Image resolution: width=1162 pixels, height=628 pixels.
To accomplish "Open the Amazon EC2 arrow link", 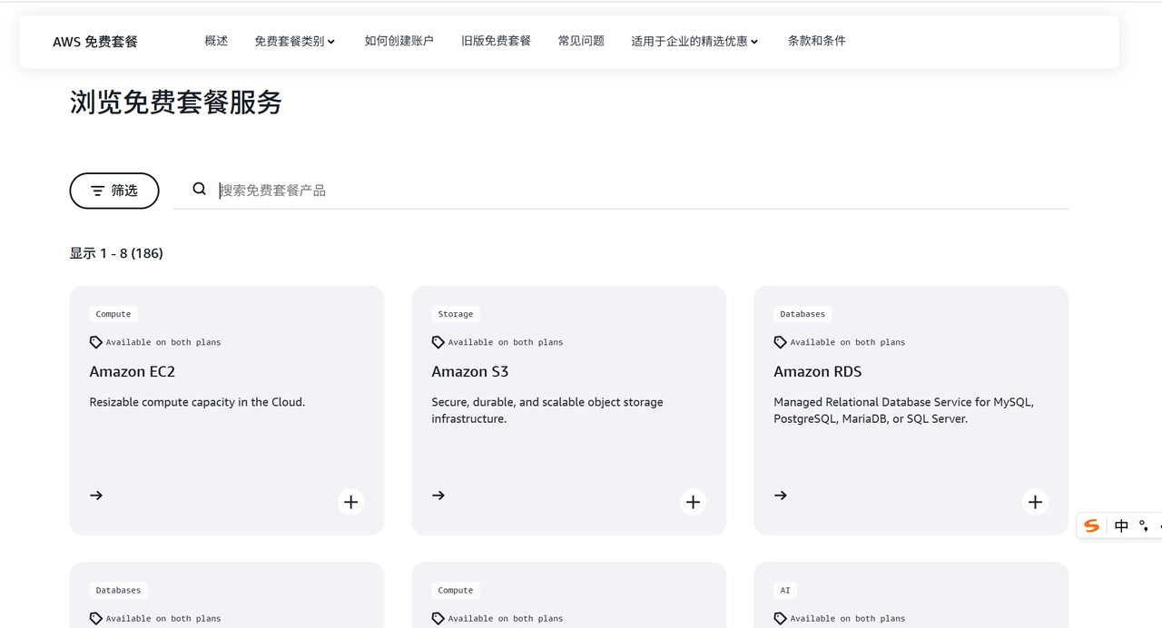I will pyautogui.click(x=96, y=496).
